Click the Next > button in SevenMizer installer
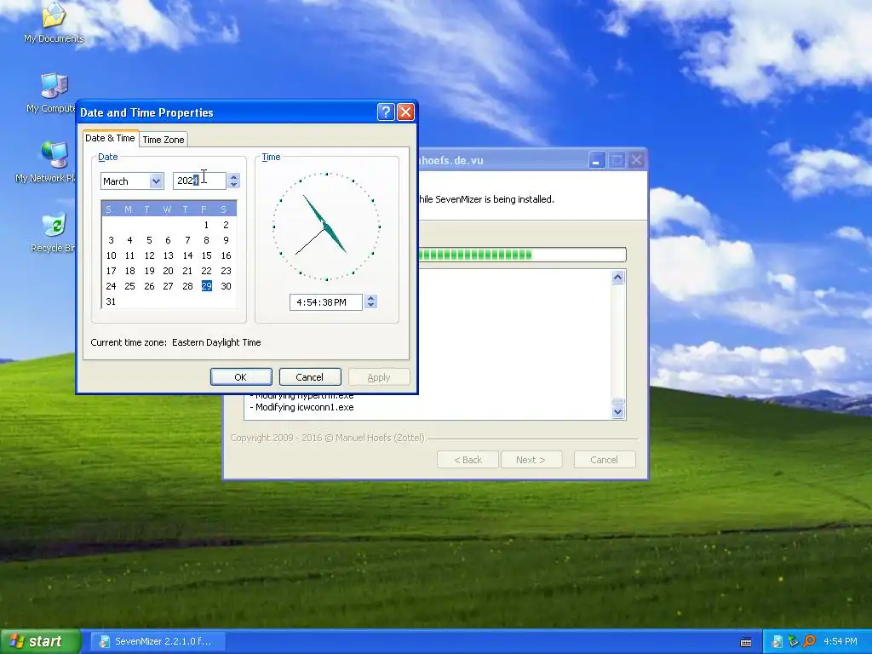This screenshot has width=872, height=654. tap(531, 460)
